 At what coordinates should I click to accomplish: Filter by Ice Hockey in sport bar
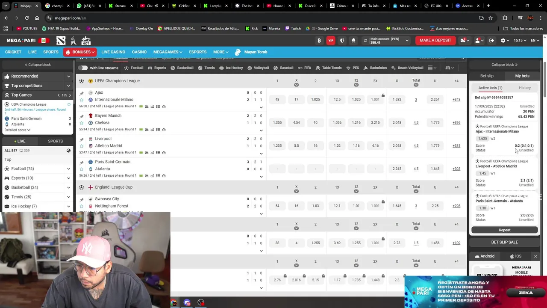click(231, 68)
